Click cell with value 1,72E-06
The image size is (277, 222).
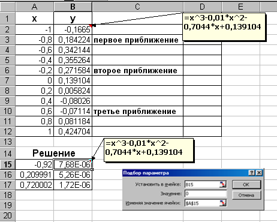point(73,185)
